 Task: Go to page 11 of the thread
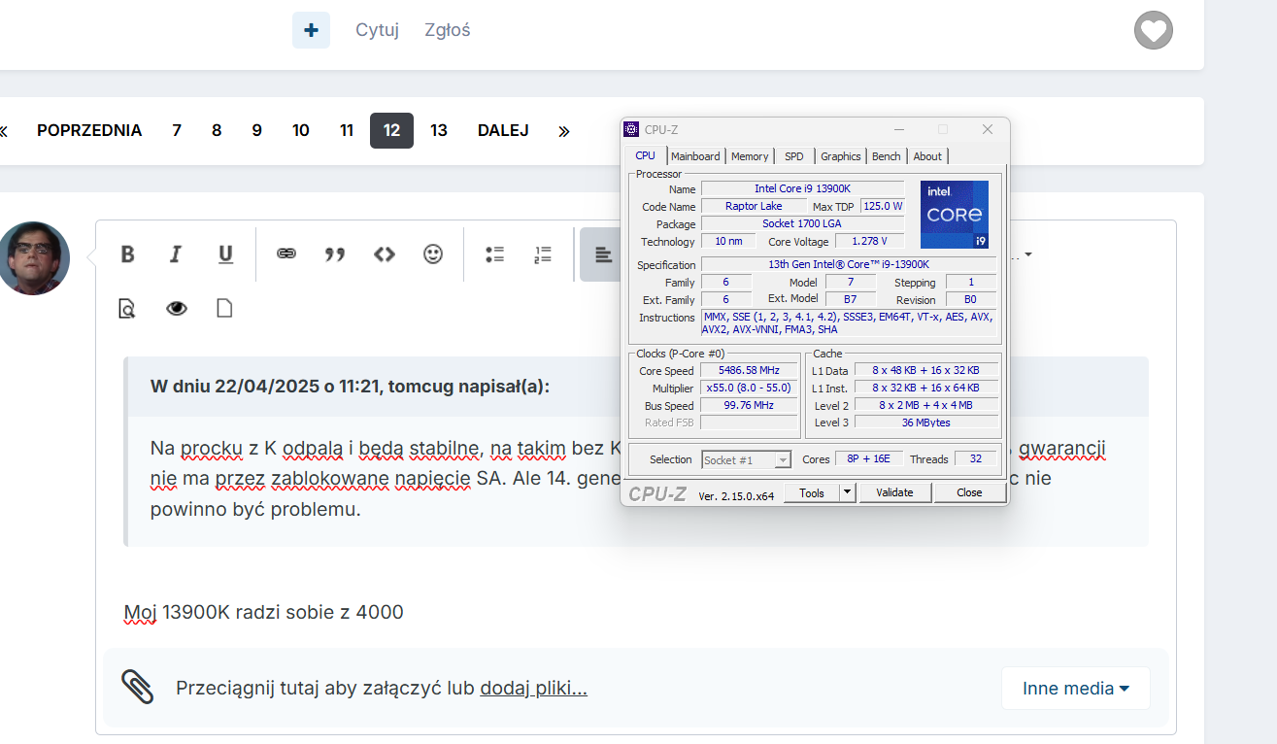coord(347,130)
